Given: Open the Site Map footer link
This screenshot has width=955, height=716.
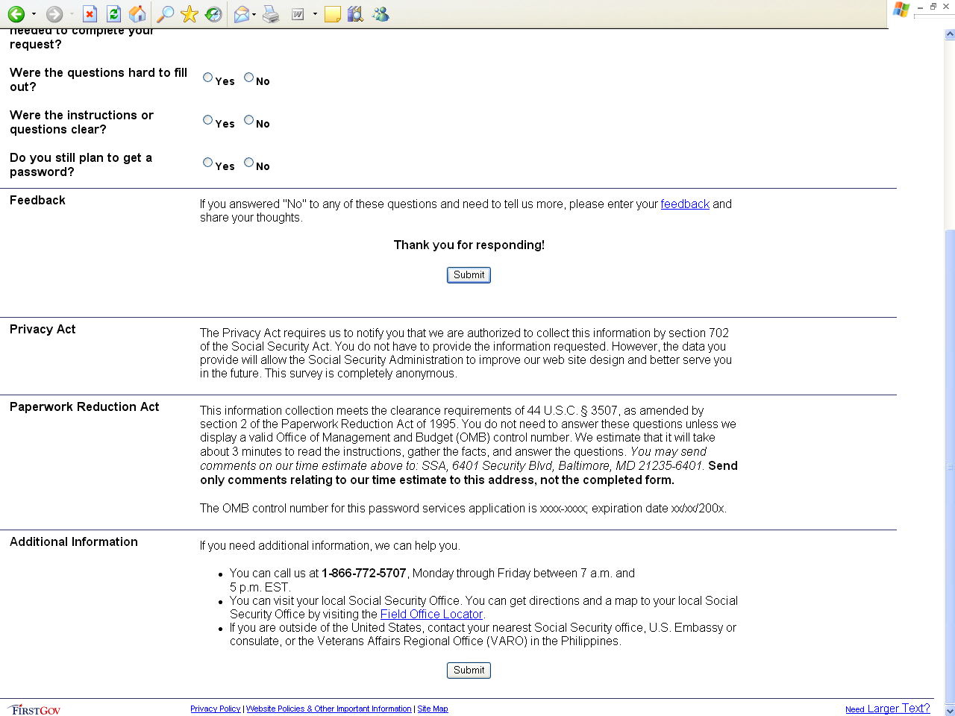Looking at the screenshot, I should 433,709.
